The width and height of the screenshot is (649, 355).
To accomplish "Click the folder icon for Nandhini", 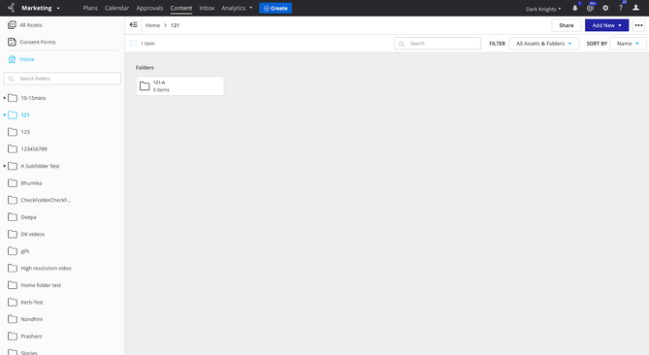I will tap(13, 319).
